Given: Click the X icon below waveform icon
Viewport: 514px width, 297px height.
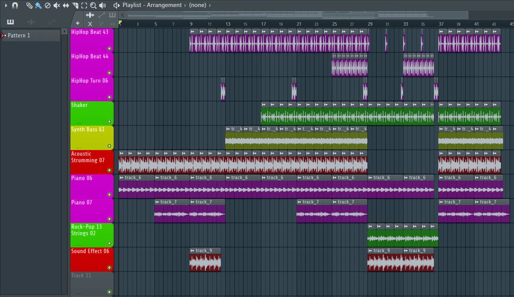Looking at the screenshot, I should 90,24.
